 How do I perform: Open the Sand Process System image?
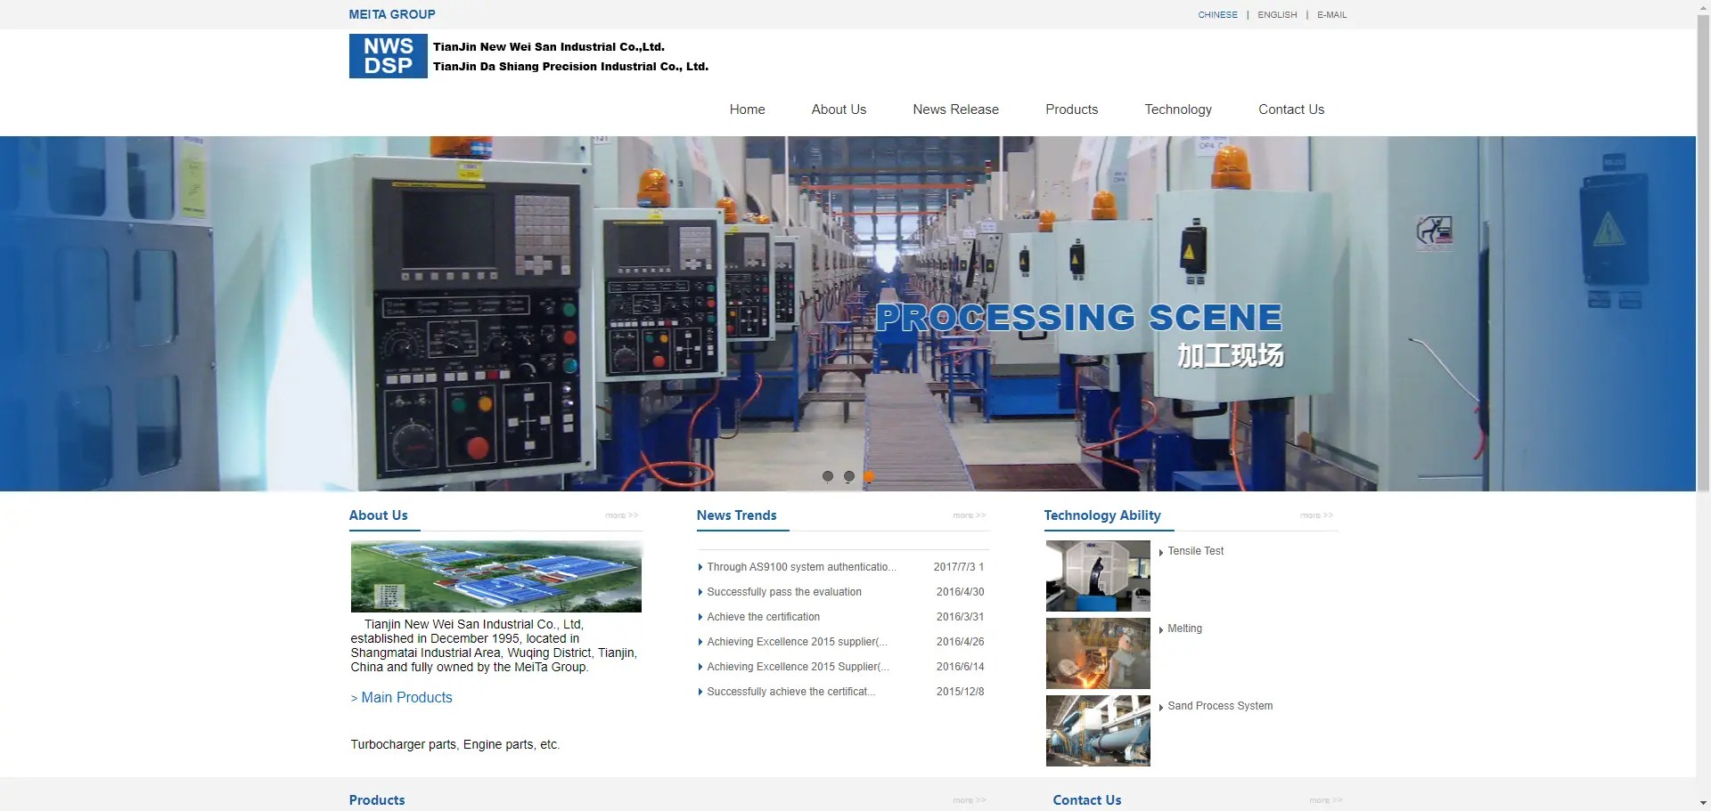click(x=1097, y=730)
